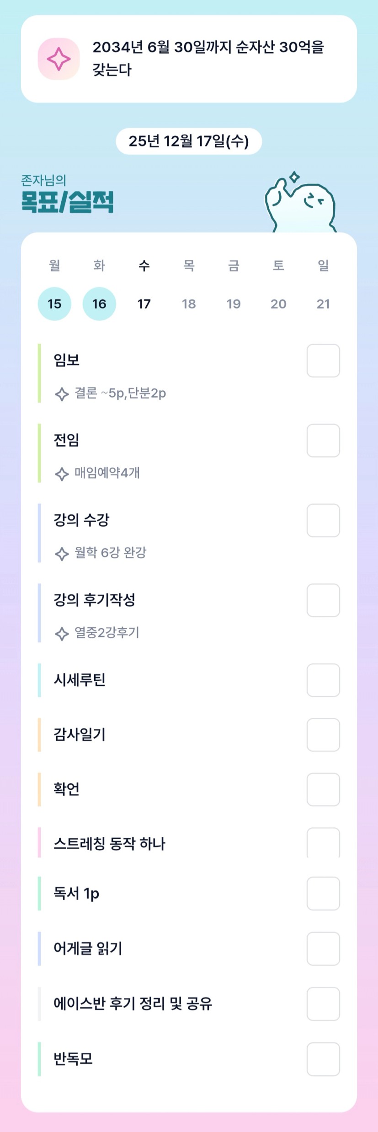The image size is (378, 1132).
Task: Open the 에이스반 후기 정리 및 공유 task
Action: [x=133, y=1004]
